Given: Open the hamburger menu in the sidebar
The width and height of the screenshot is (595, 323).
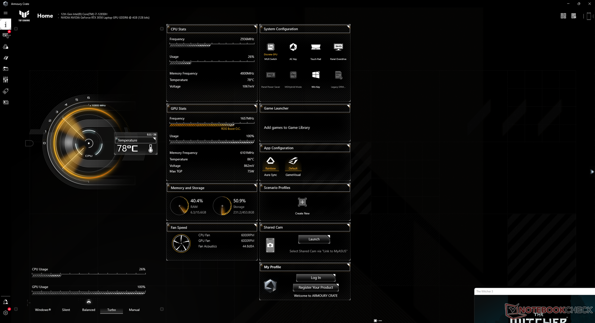Looking at the screenshot, I should [5, 13].
